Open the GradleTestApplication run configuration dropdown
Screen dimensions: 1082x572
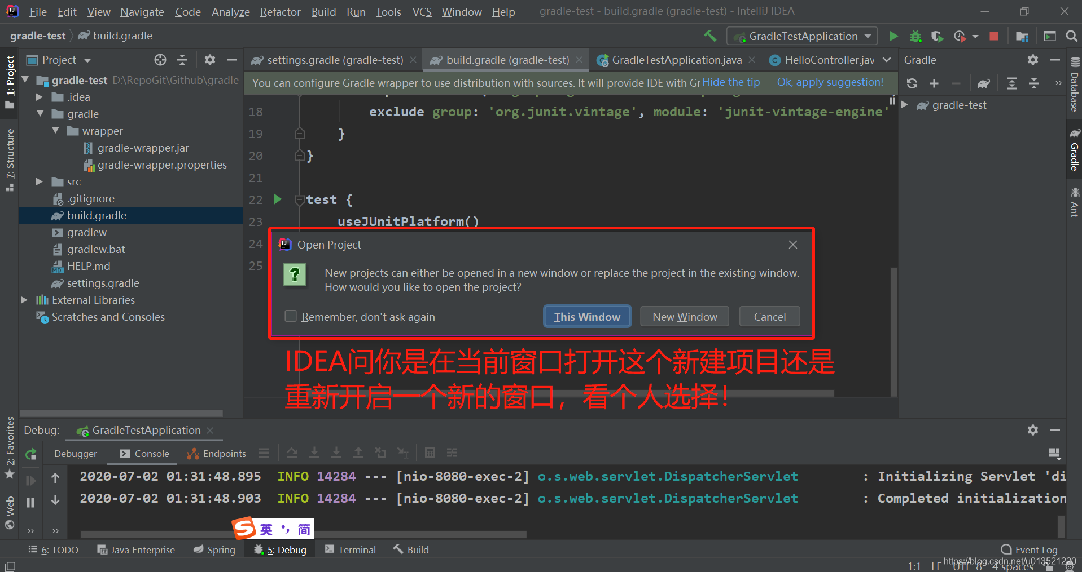tap(802, 36)
